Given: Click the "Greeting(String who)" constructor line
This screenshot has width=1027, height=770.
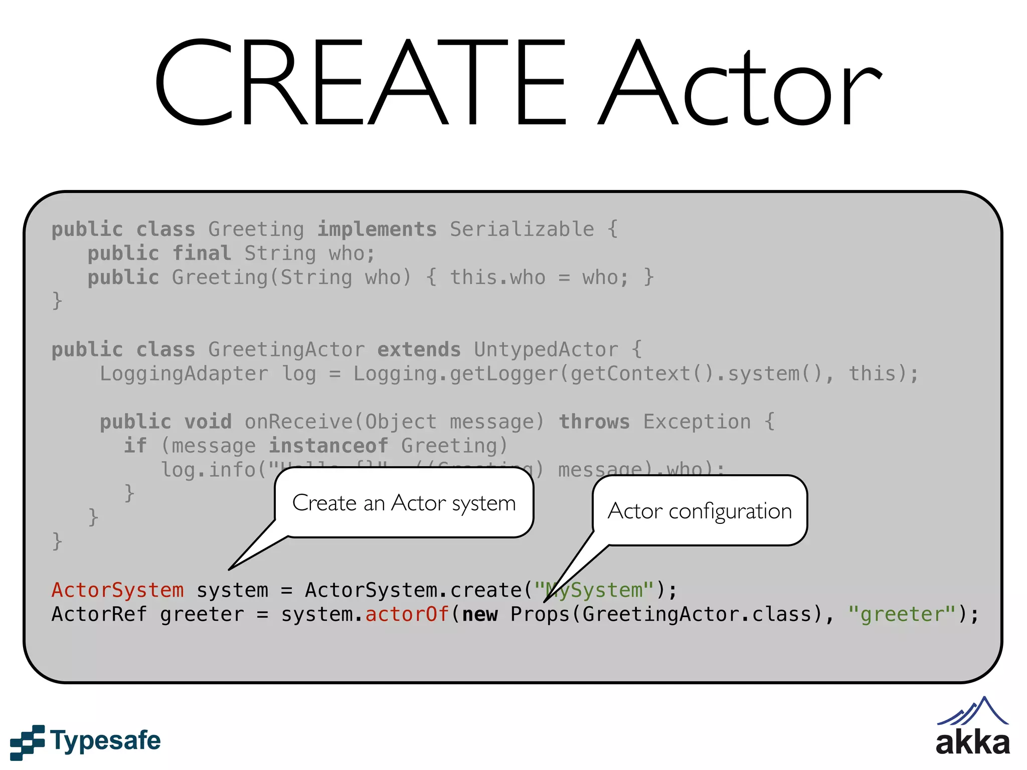Looking at the screenshot, I should (371, 278).
